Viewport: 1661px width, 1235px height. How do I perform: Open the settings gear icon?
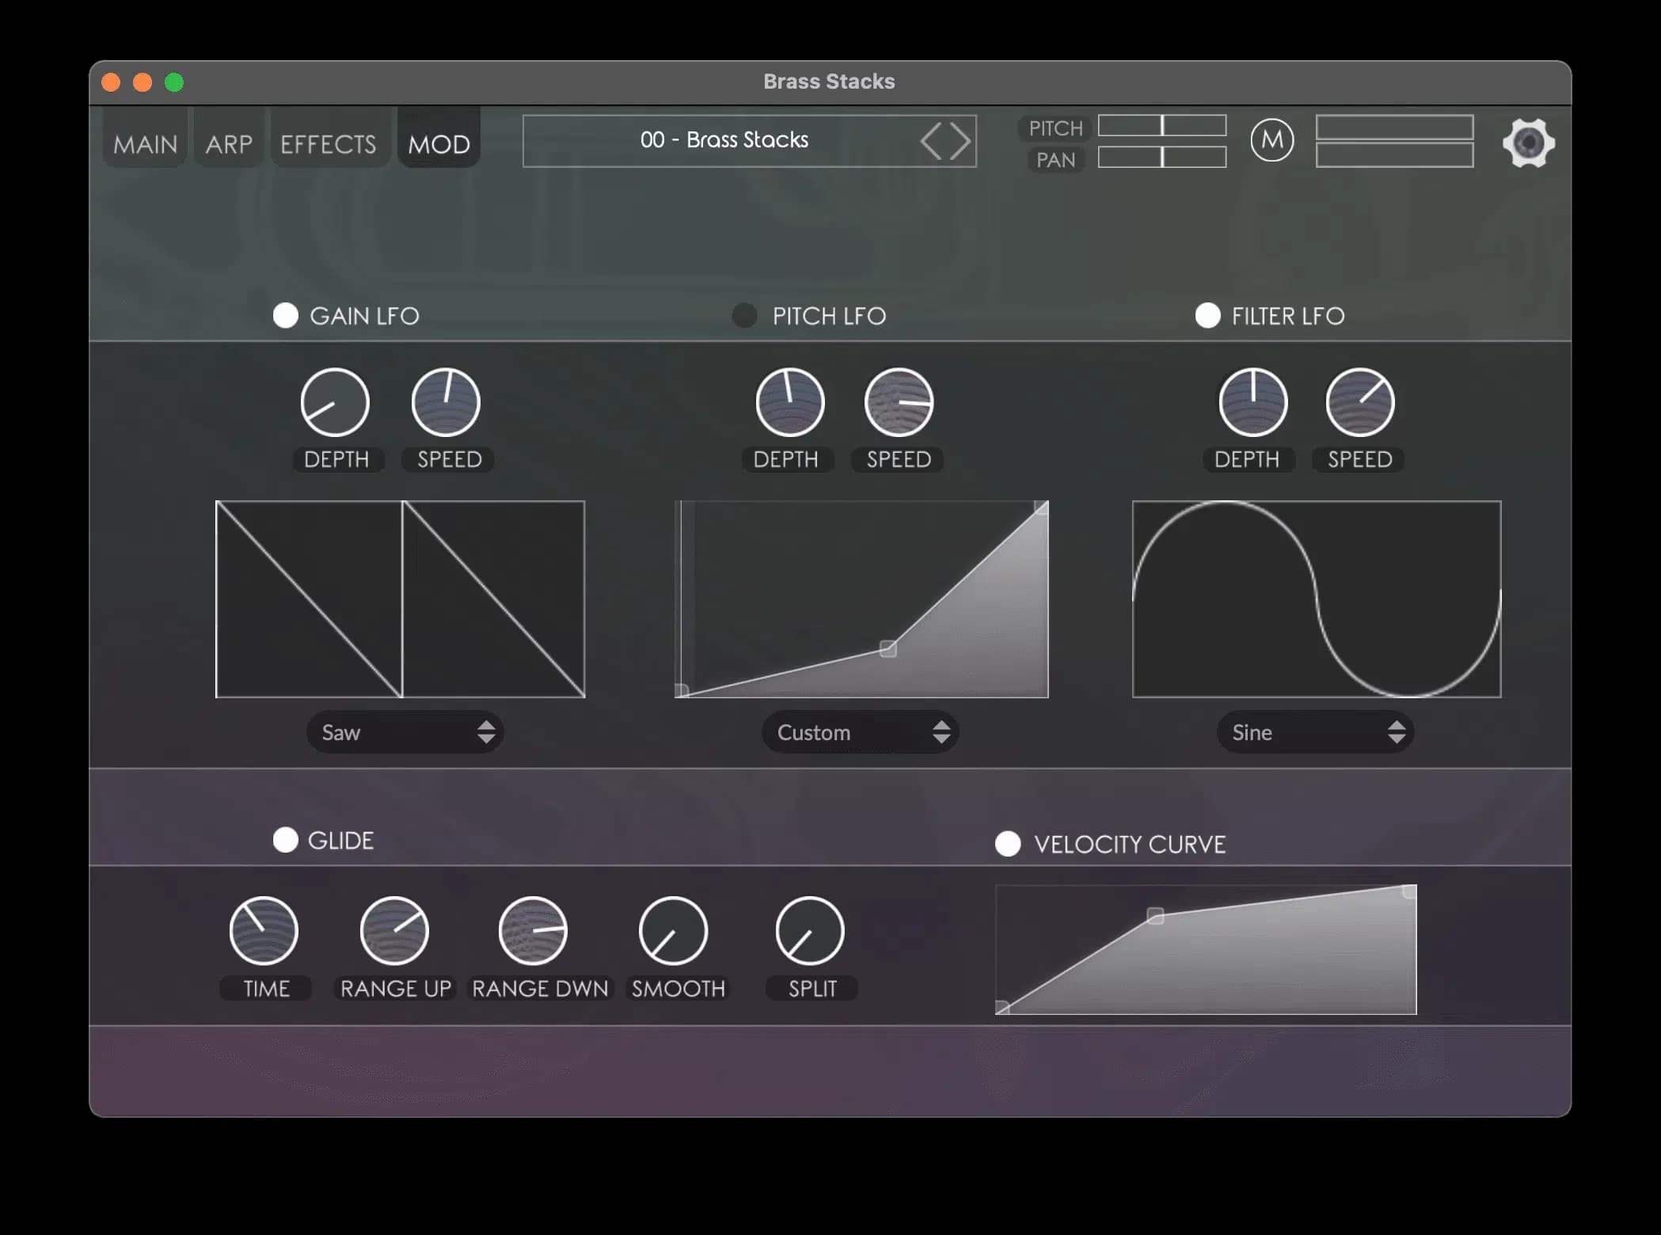click(x=1527, y=143)
